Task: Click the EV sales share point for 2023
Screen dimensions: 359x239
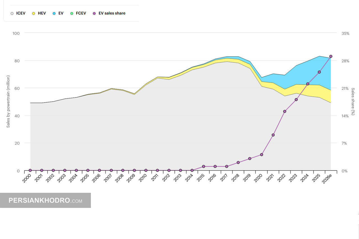Action: 296,99
